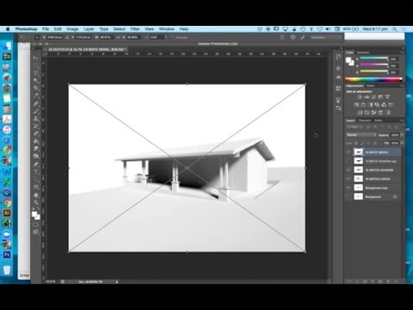The image size is (413, 310).
Task: Select the Move tool
Action: pyautogui.click(x=36, y=59)
